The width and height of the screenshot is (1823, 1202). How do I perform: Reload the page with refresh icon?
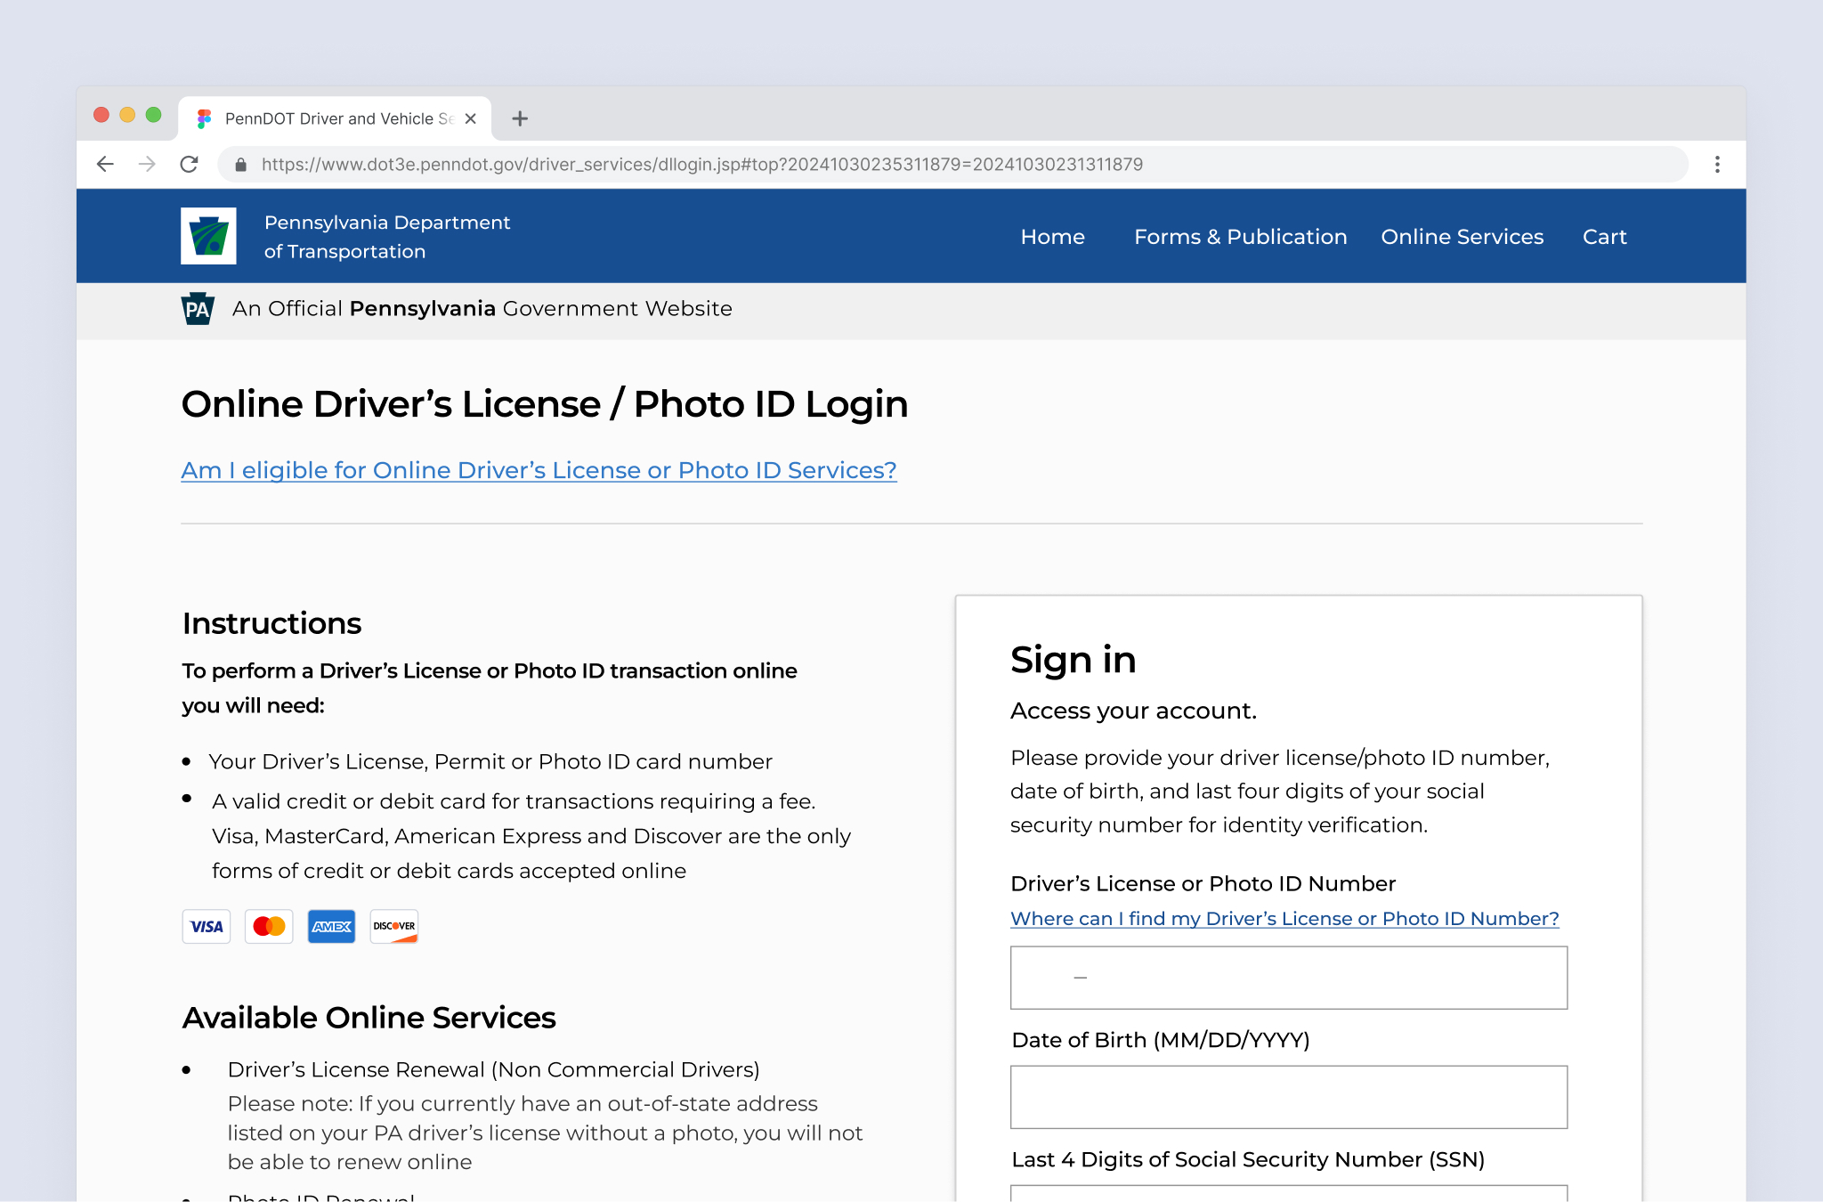[189, 164]
